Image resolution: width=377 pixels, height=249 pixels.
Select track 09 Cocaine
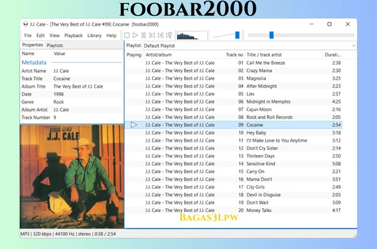[234, 125]
